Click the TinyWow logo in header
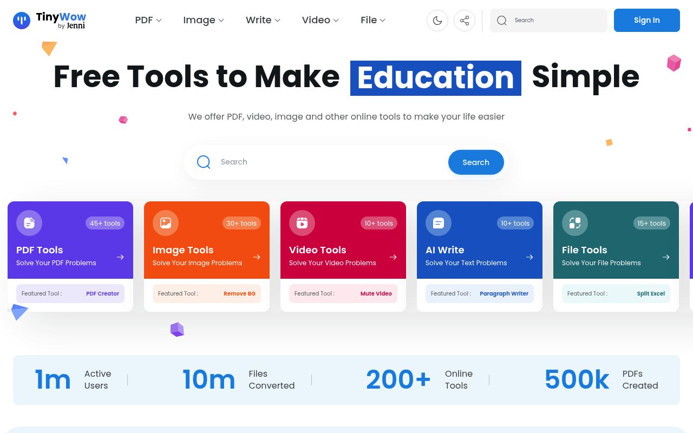The height and width of the screenshot is (433, 693). 49,21
